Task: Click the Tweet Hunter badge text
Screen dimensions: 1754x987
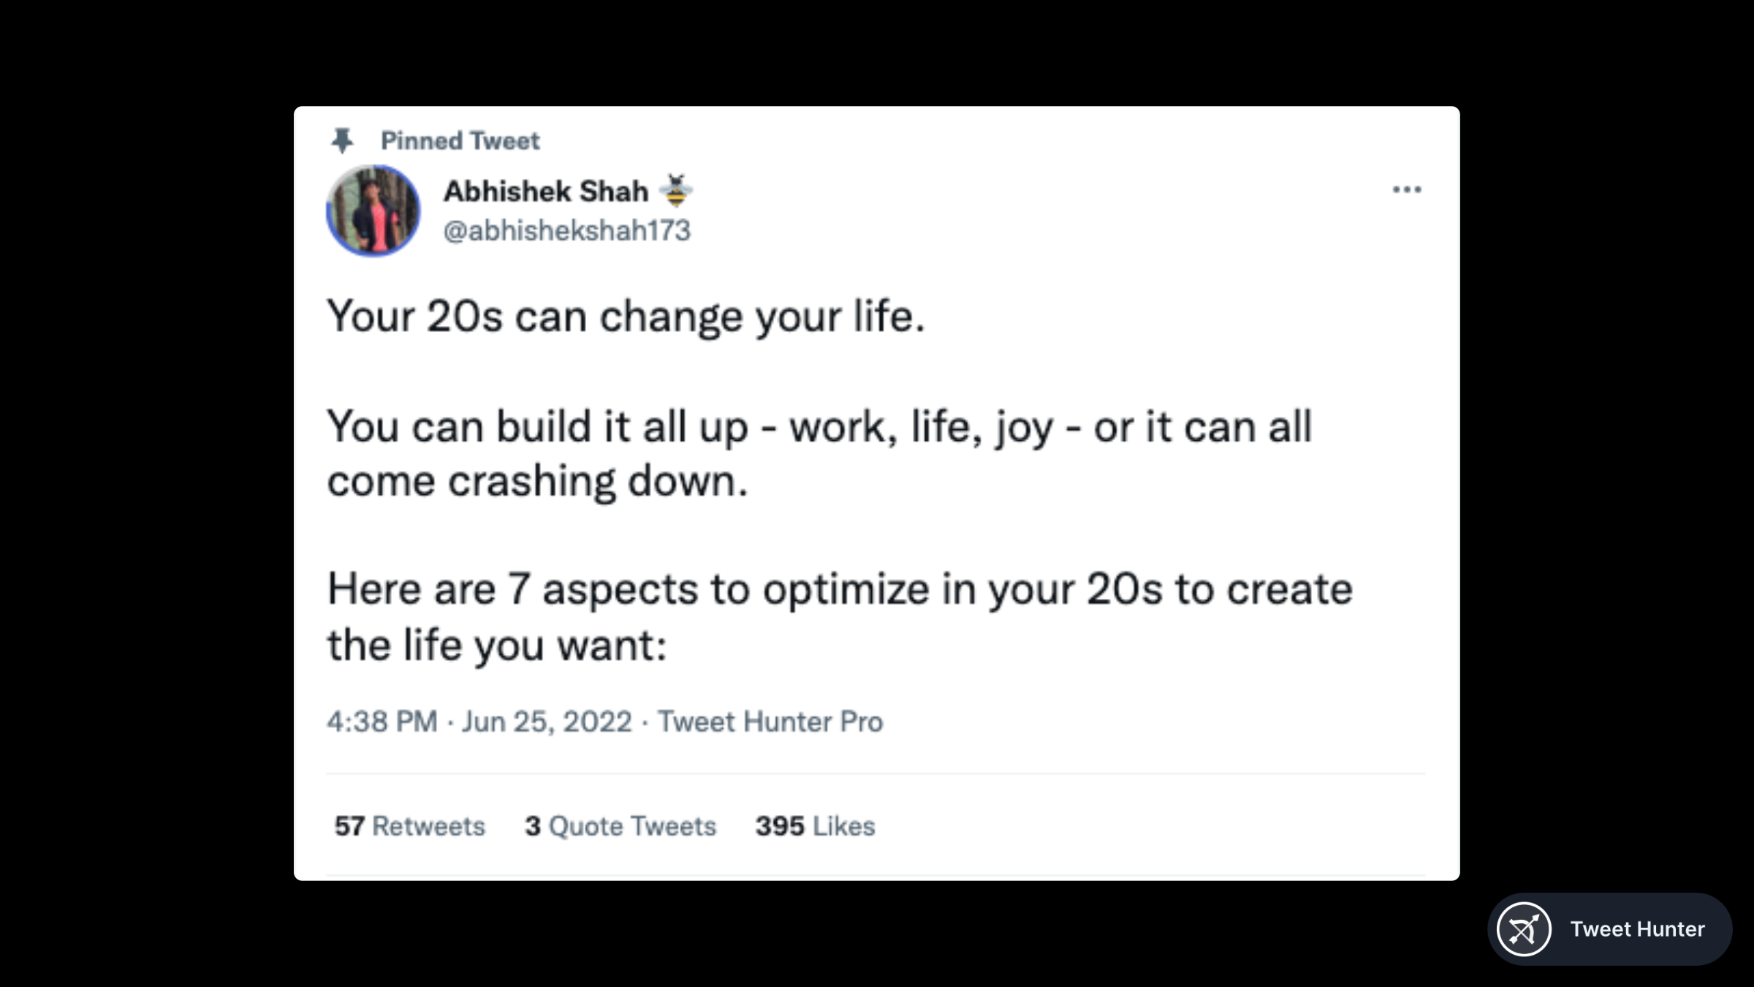Action: 1637,929
